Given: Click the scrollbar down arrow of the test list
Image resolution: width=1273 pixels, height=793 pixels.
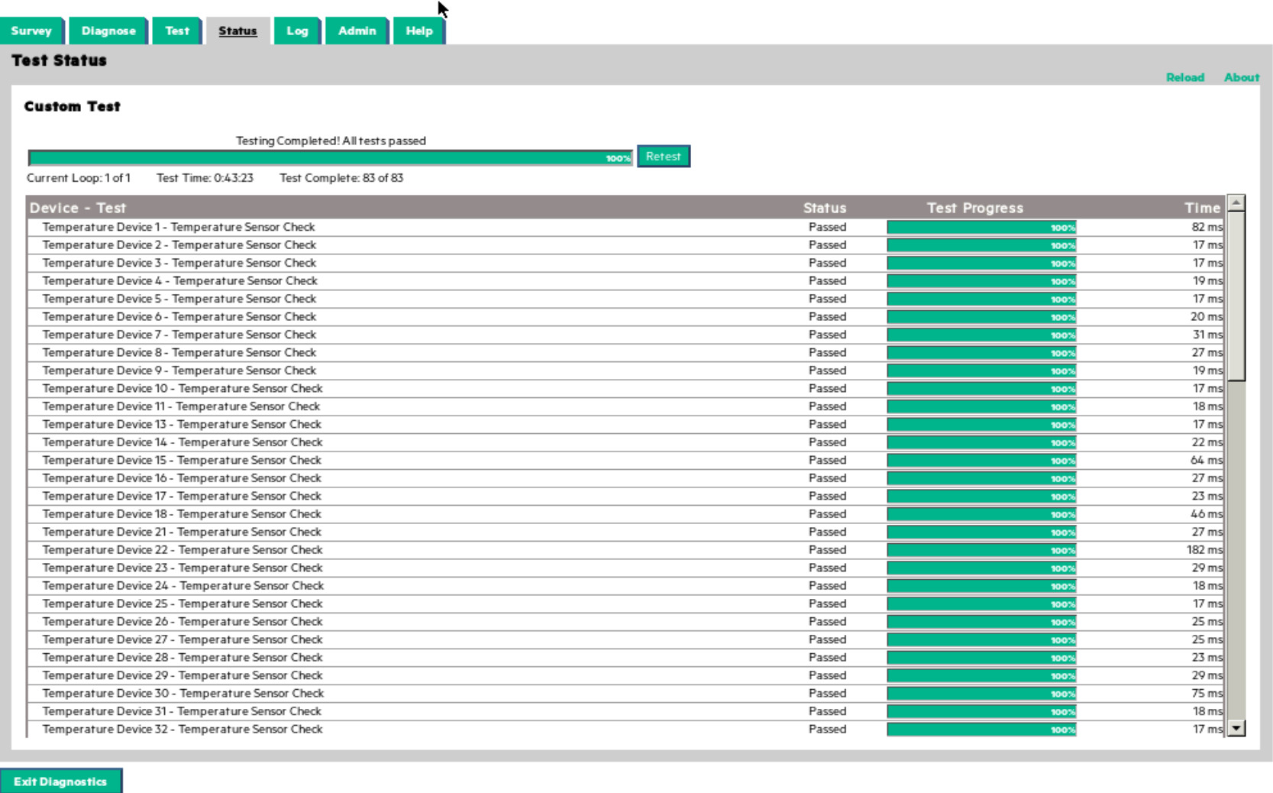Looking at the screenshot, I should pyautogui.click(x=1236, y=728).
